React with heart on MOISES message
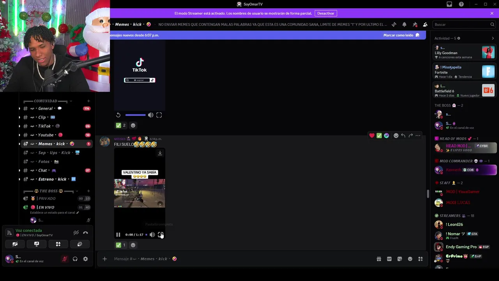499x281 pixels. tap(372, 135)
